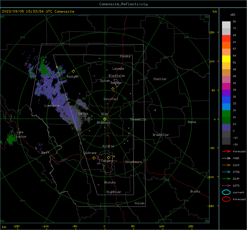Click the RedDeer city label
247x230 pixels.
pos(116,83)
